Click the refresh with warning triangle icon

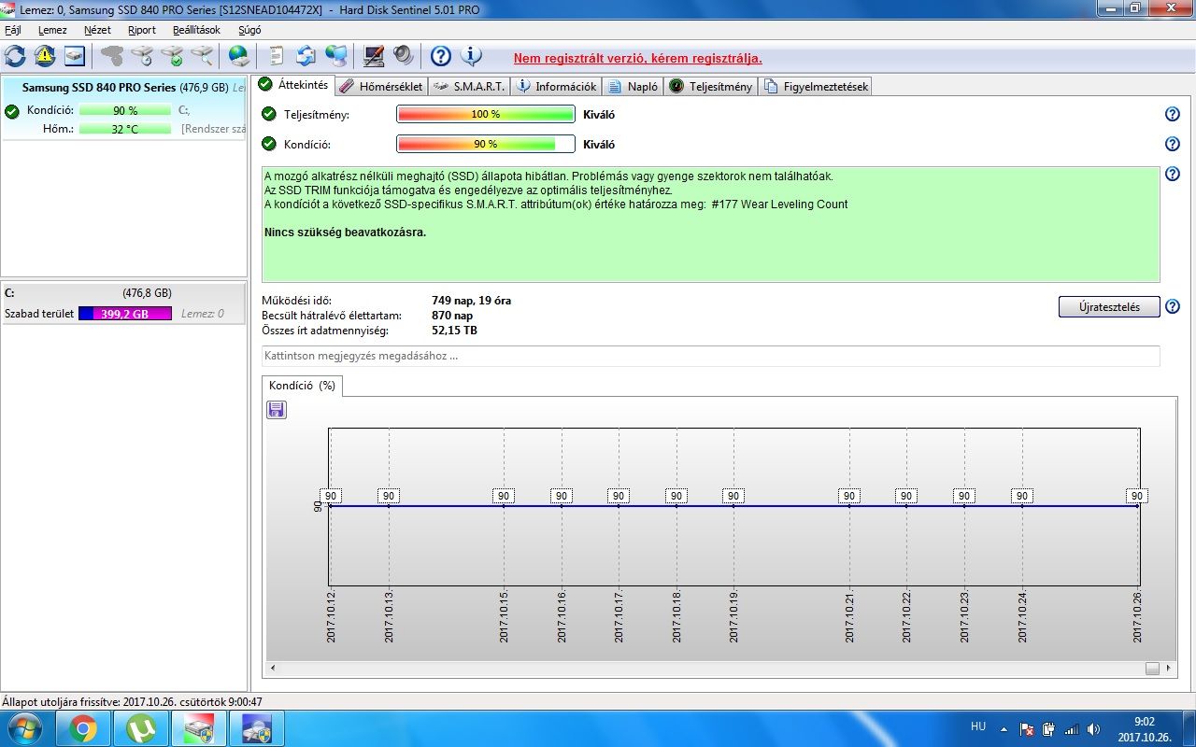[45, 56]
